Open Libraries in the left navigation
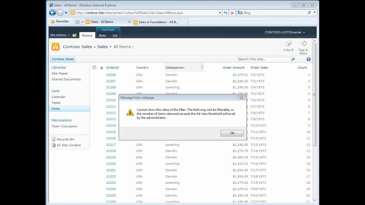Viewport: 365px width, 205px height. click(59, 67)
